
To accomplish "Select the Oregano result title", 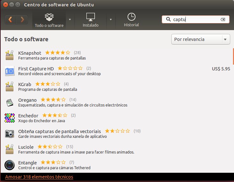I will [x=27, y=100].
